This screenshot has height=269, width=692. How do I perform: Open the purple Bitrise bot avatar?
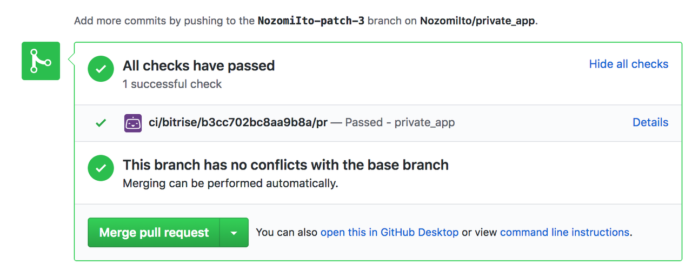133,123
